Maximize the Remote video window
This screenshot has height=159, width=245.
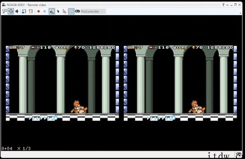(236, 5)
